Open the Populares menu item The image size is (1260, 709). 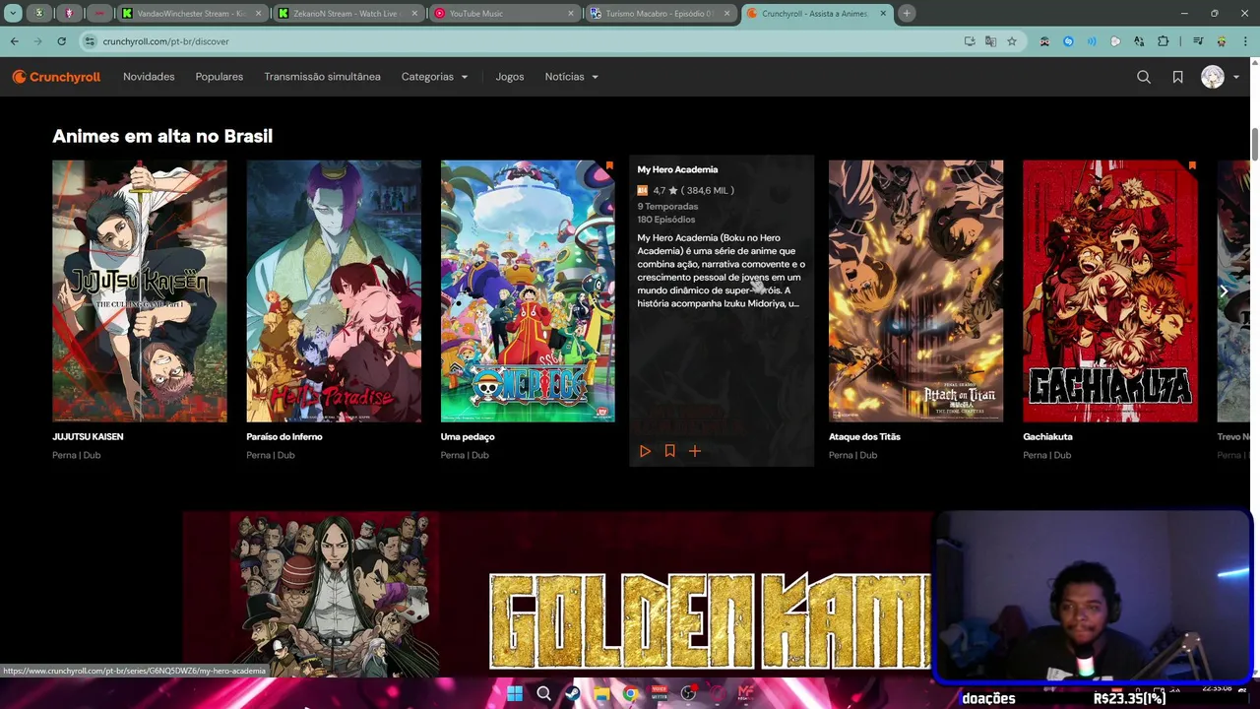(219, 77)
